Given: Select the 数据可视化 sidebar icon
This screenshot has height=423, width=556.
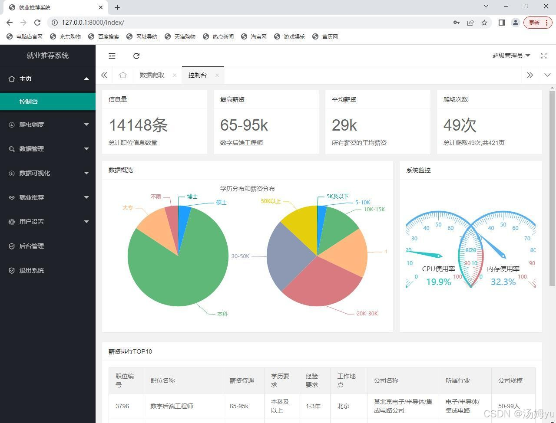Looking at the screenshot, I should point(11,173).
